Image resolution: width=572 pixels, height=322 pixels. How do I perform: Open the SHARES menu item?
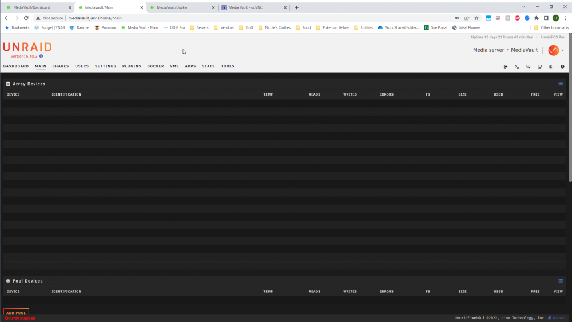[x=61, y=66]
